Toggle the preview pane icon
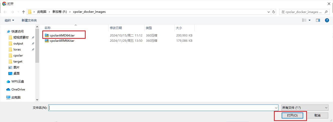Image resolution: width=333 pixels, height=122 pixels. point(318,20)
